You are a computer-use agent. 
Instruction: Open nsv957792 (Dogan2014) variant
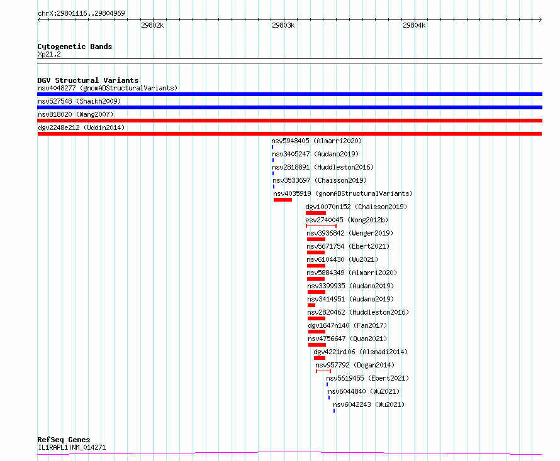355,365
